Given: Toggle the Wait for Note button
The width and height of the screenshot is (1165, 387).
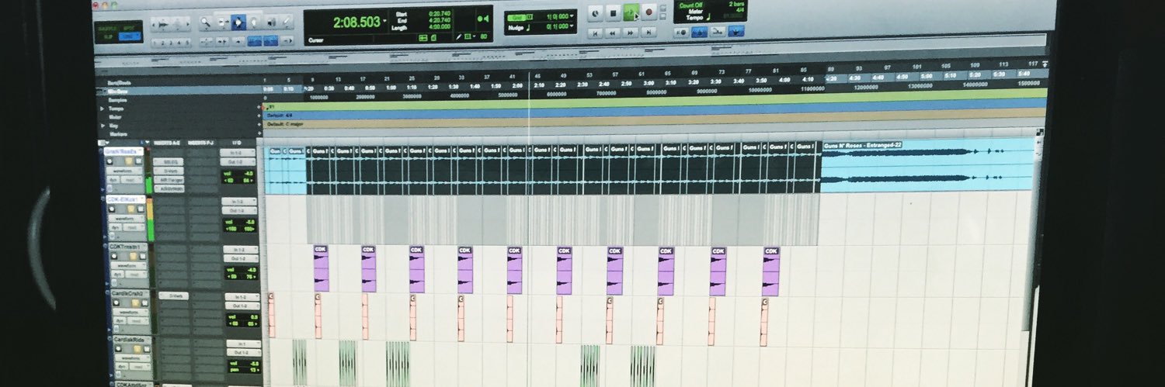Looking at the screenshot, I should (x=681, y=33).
